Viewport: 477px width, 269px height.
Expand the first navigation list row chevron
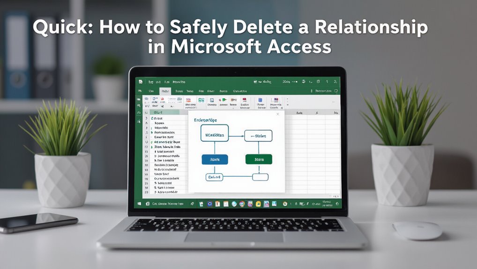(147, 118)
